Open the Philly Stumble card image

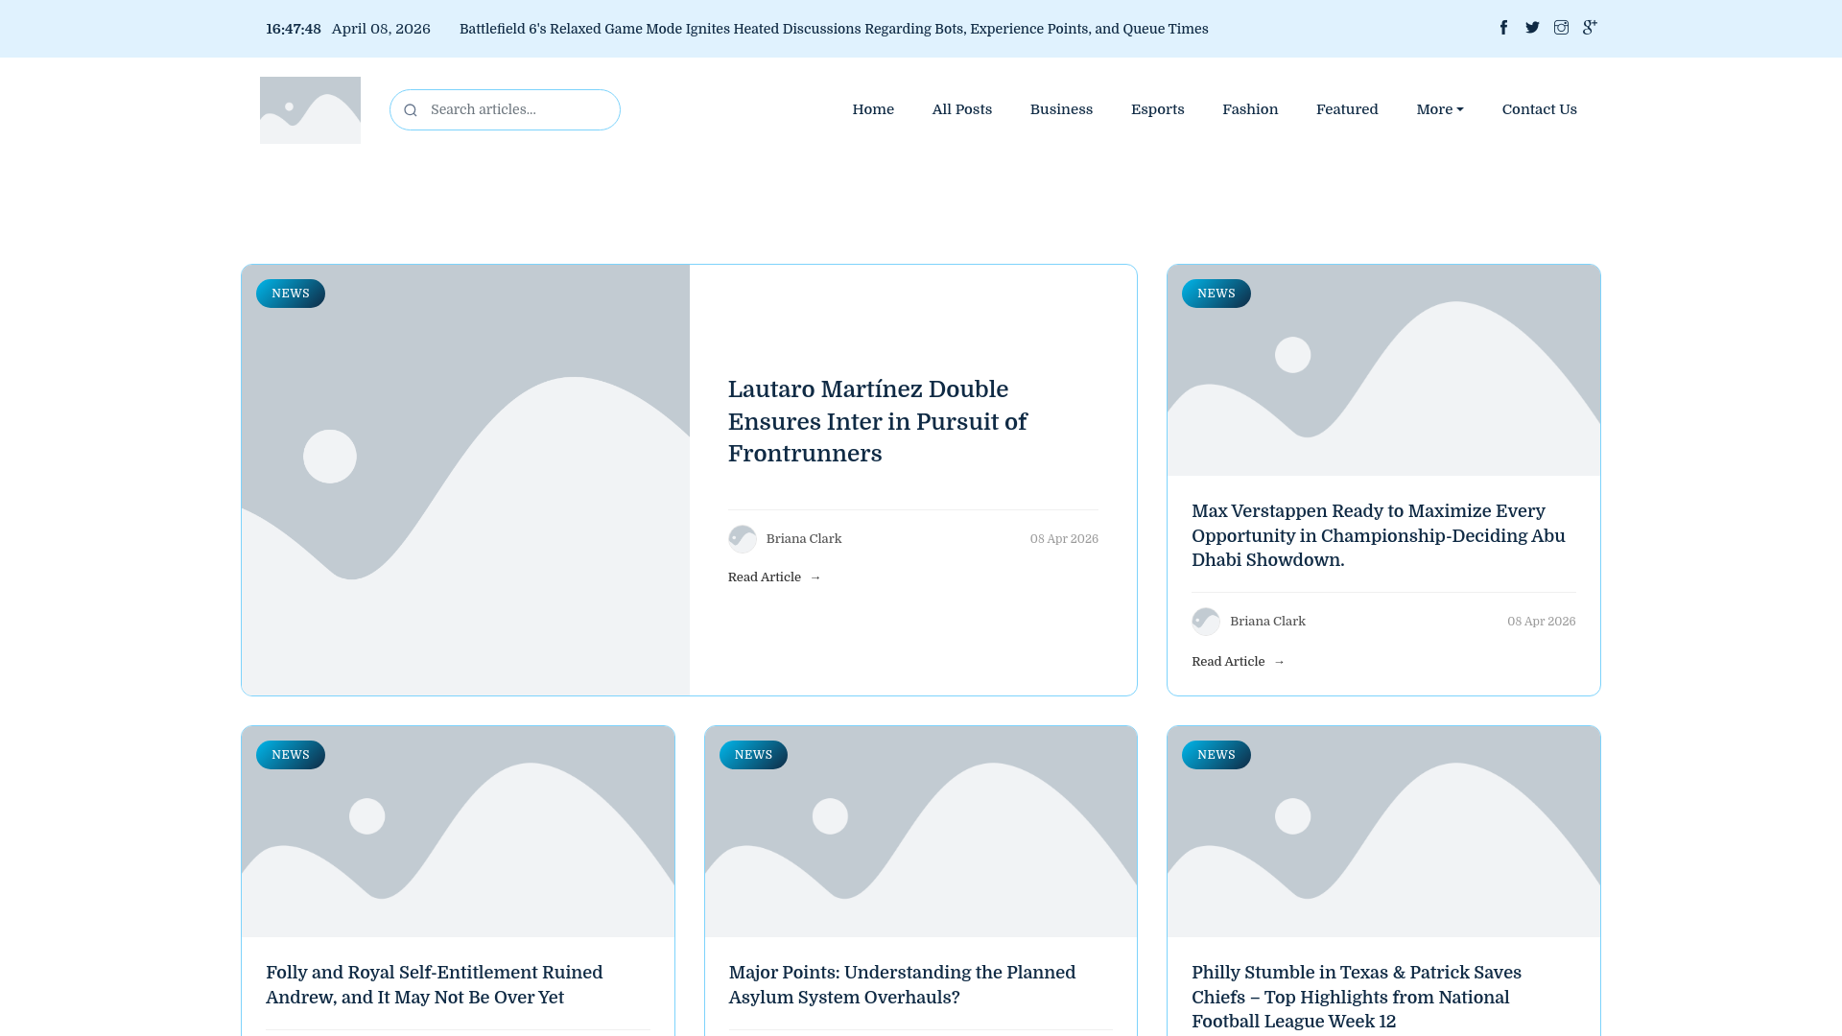1383,832
